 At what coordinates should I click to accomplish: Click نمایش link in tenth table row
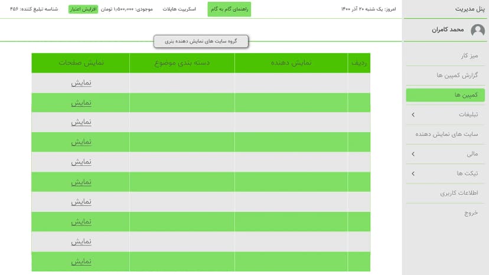[x=81, y=261]
